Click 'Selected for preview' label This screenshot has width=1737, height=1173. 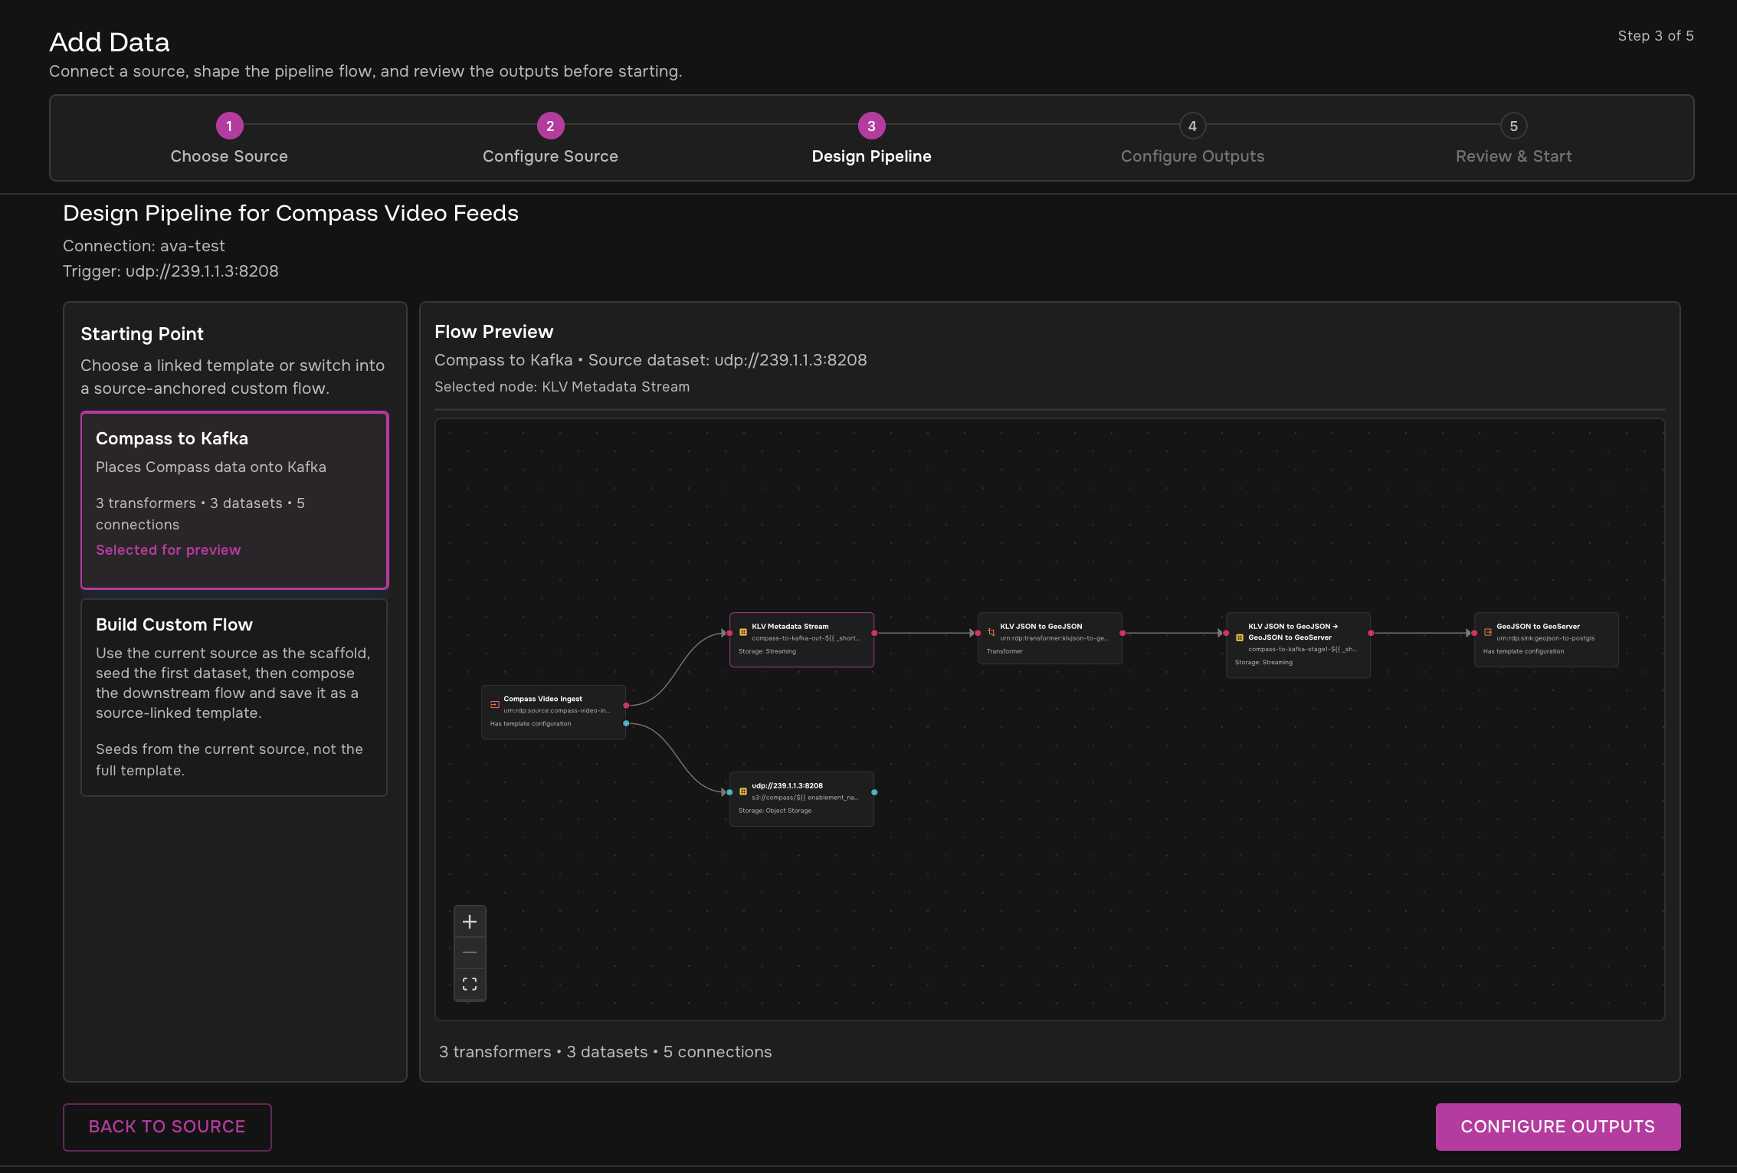(x=169, y=549)
